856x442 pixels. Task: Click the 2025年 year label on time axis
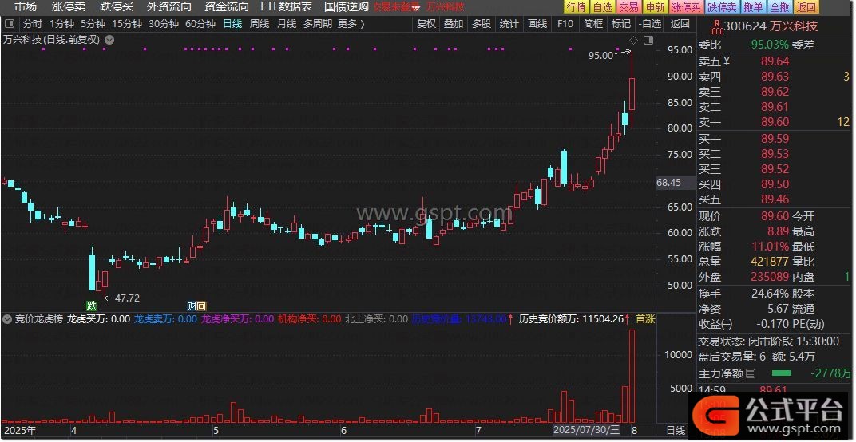click(20, 431)
